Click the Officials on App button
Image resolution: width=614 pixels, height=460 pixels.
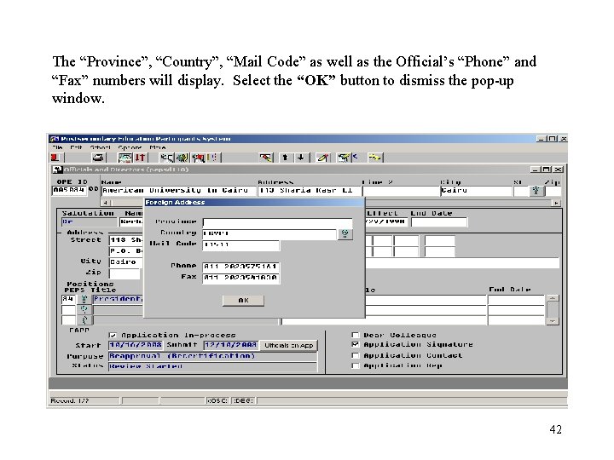288,345
